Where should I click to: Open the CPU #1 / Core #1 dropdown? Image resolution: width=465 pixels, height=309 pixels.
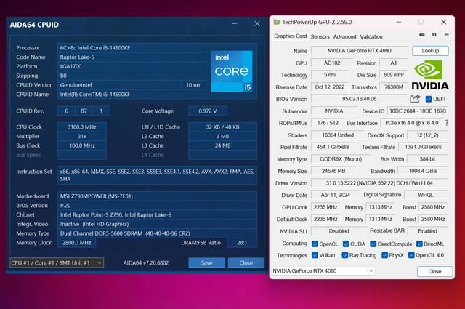click(x=57, y=262)
